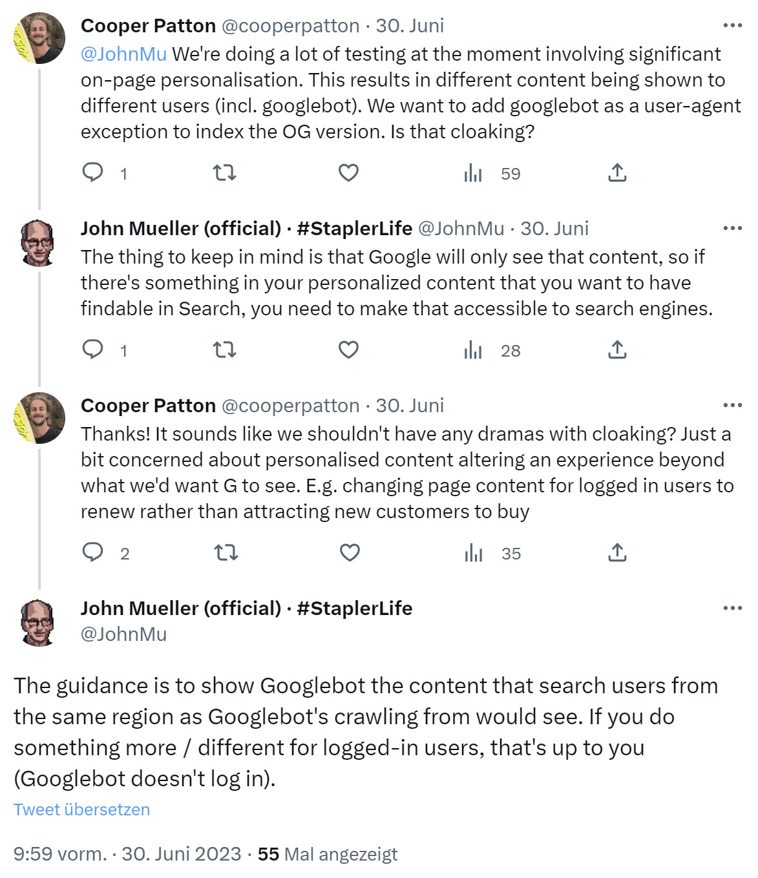Viewport: 758px width, 878px height.
Task: Click the analytics bars icon showing 28 views
Action: pyautogui.click(x=474, y=350)
